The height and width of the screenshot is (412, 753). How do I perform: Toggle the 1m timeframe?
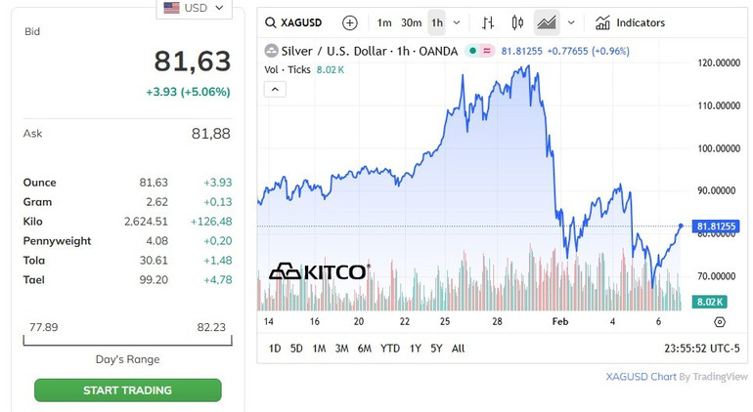[x=384, y=22]
